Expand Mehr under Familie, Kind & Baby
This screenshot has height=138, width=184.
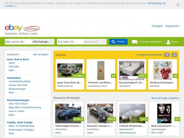[13, 133]
